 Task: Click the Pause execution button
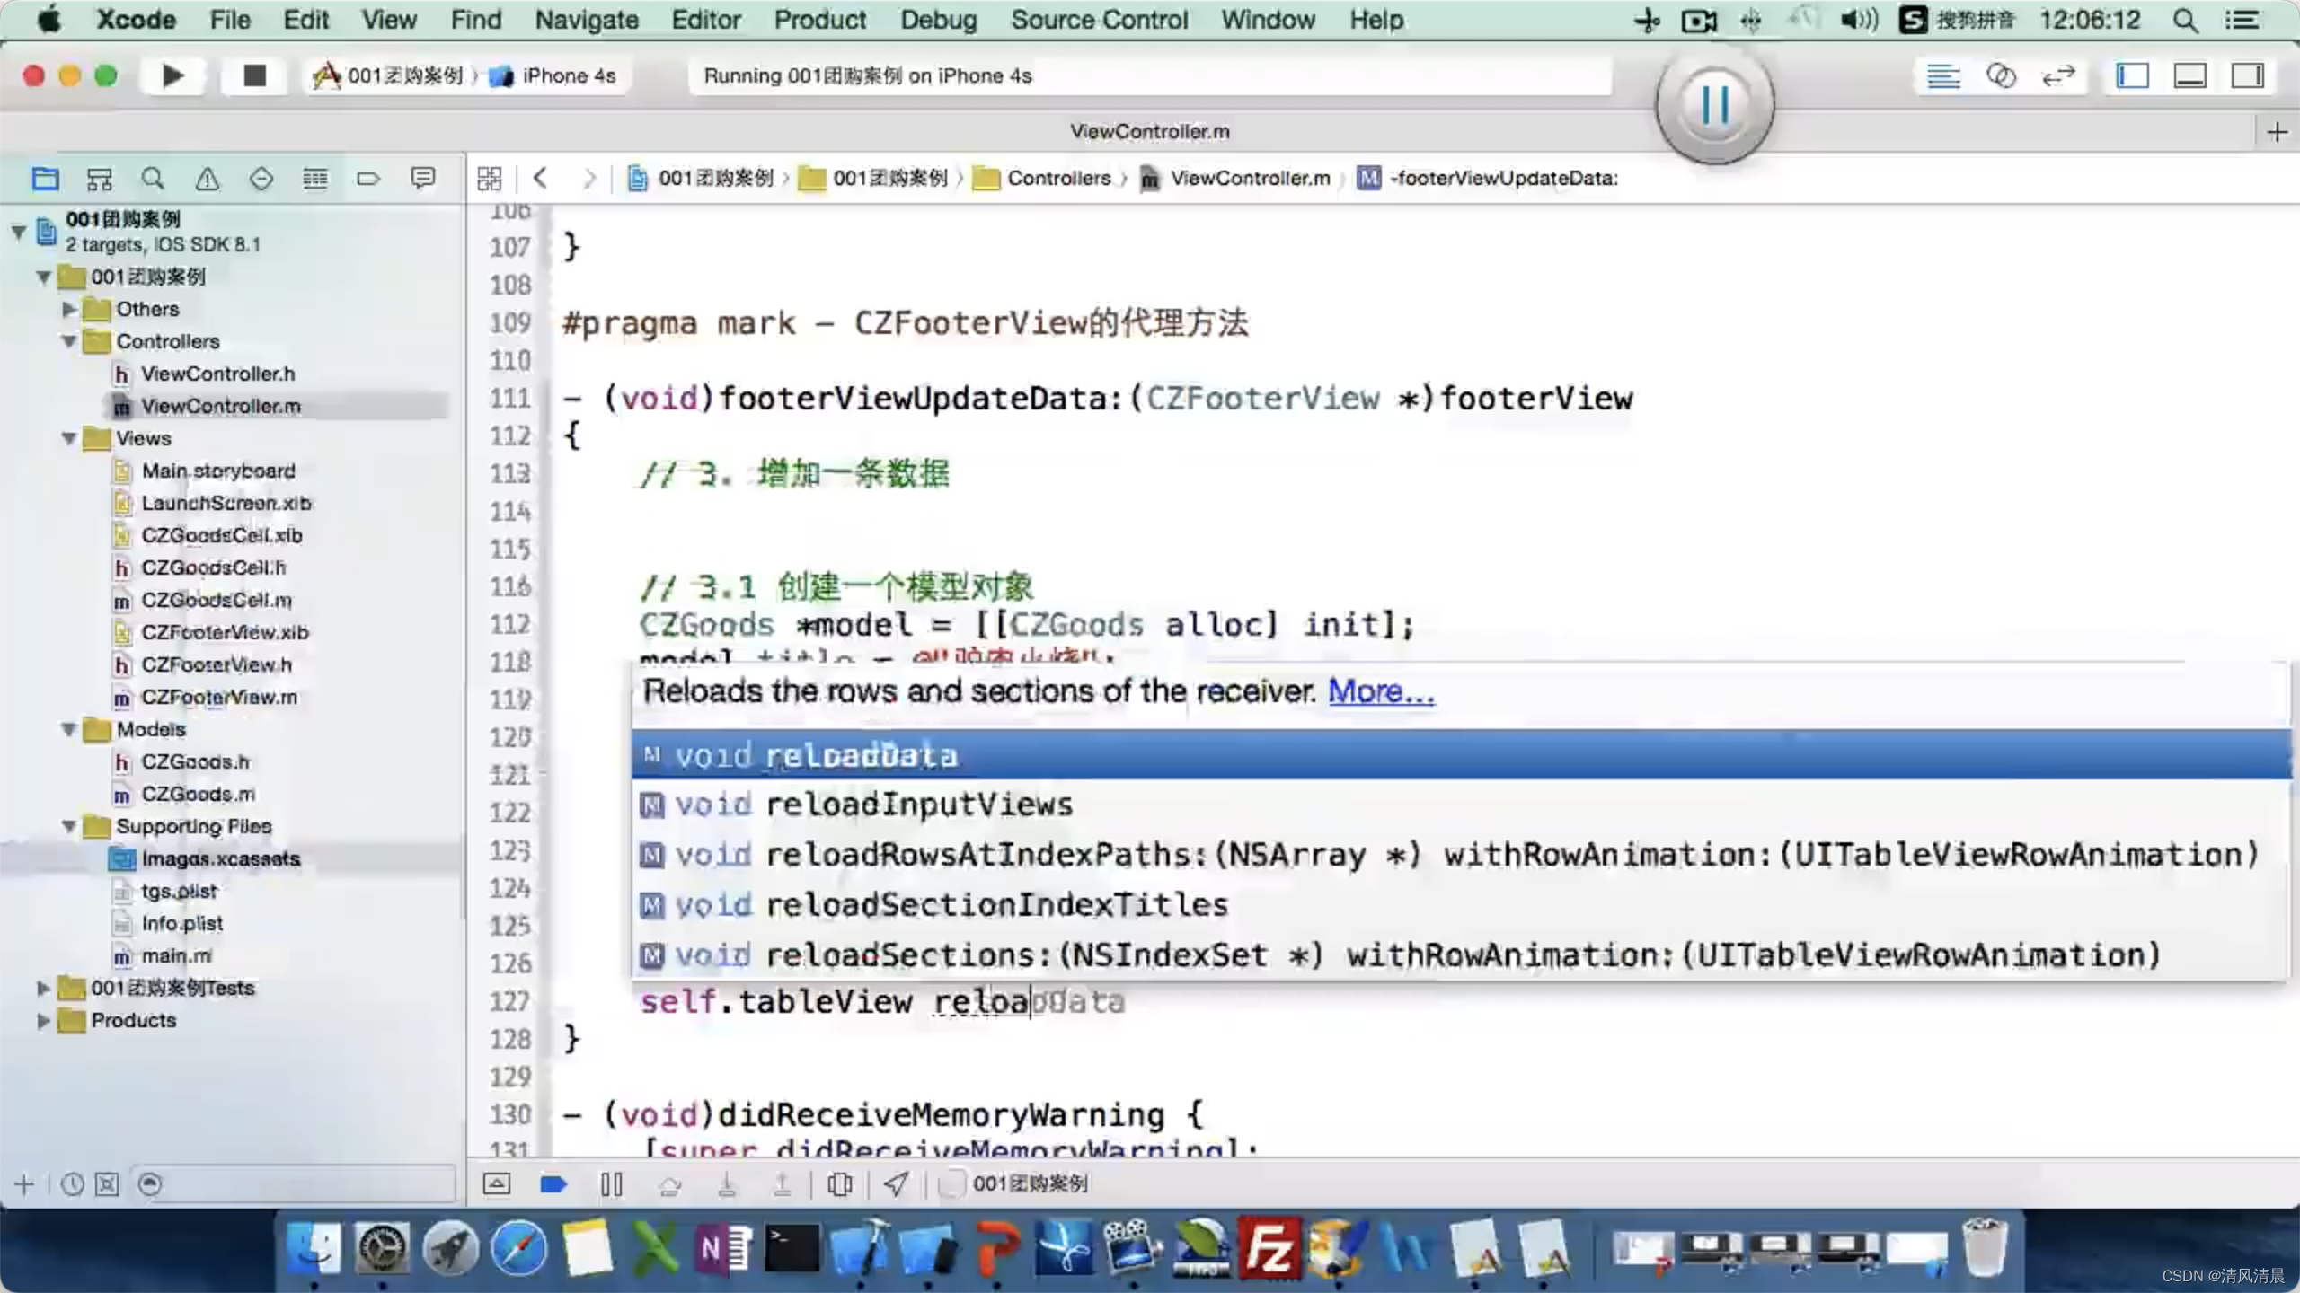pos(1714,106)
